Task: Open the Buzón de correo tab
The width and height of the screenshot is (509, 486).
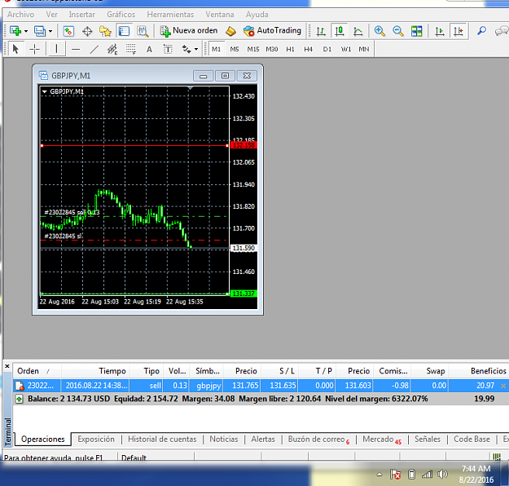Action: (318, 440)
